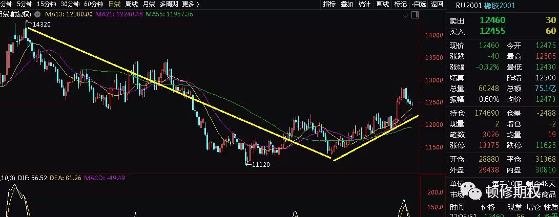Click the 12000 price axis label
Screen dimensions: 559x217
tap(434, 125)
